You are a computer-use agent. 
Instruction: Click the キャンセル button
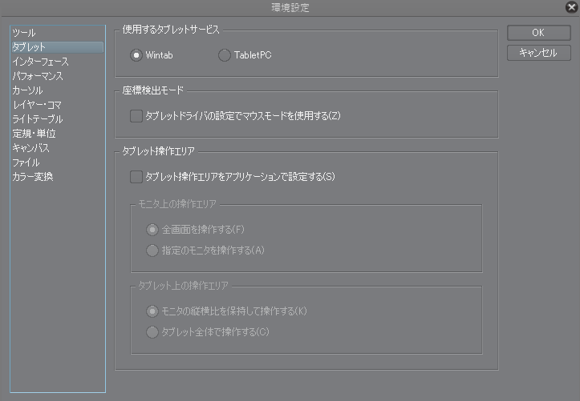[538, 53]
